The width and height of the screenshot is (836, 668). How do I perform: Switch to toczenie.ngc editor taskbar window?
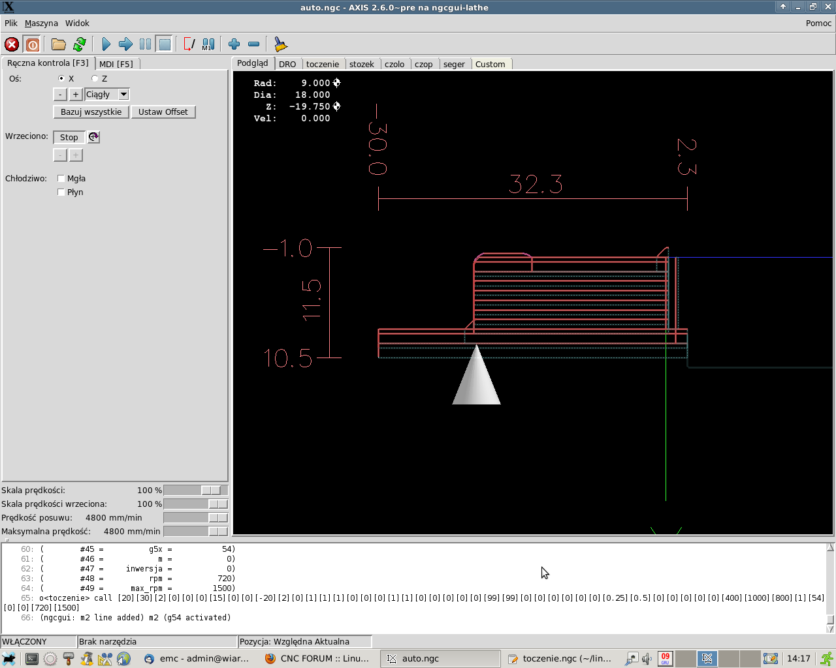(560, 659)
